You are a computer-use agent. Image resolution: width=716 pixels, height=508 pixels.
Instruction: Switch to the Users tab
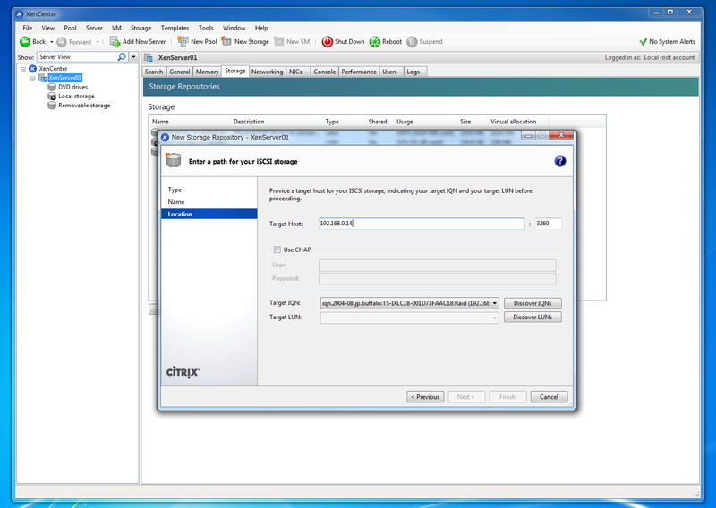pos(389,72)
